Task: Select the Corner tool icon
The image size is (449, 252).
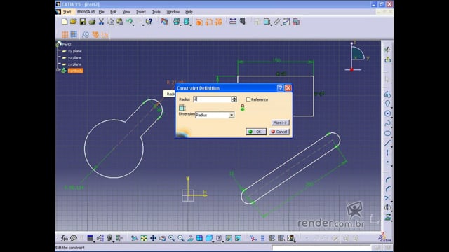Action: pyautogui.click(x=388, y=180)
